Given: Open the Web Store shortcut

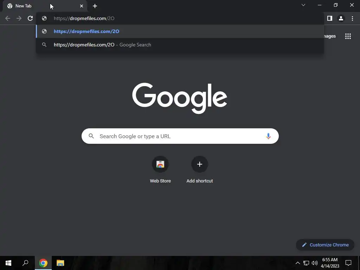Looking at the screenshot, I should tap(160, 170).
